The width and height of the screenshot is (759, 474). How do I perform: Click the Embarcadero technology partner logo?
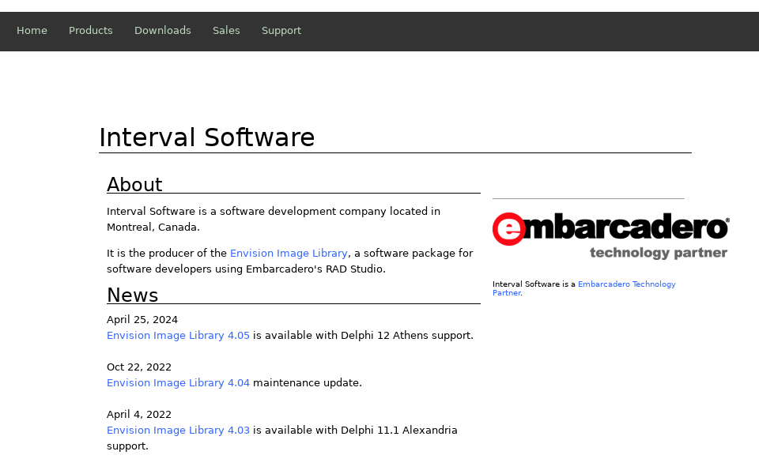pos(610,233)
